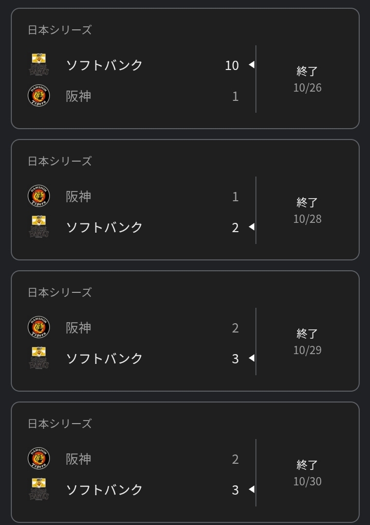Click SoftBank Hawks logo in the 10/30 game
This screenshot has width=370, height=525.
coord(39,489)
